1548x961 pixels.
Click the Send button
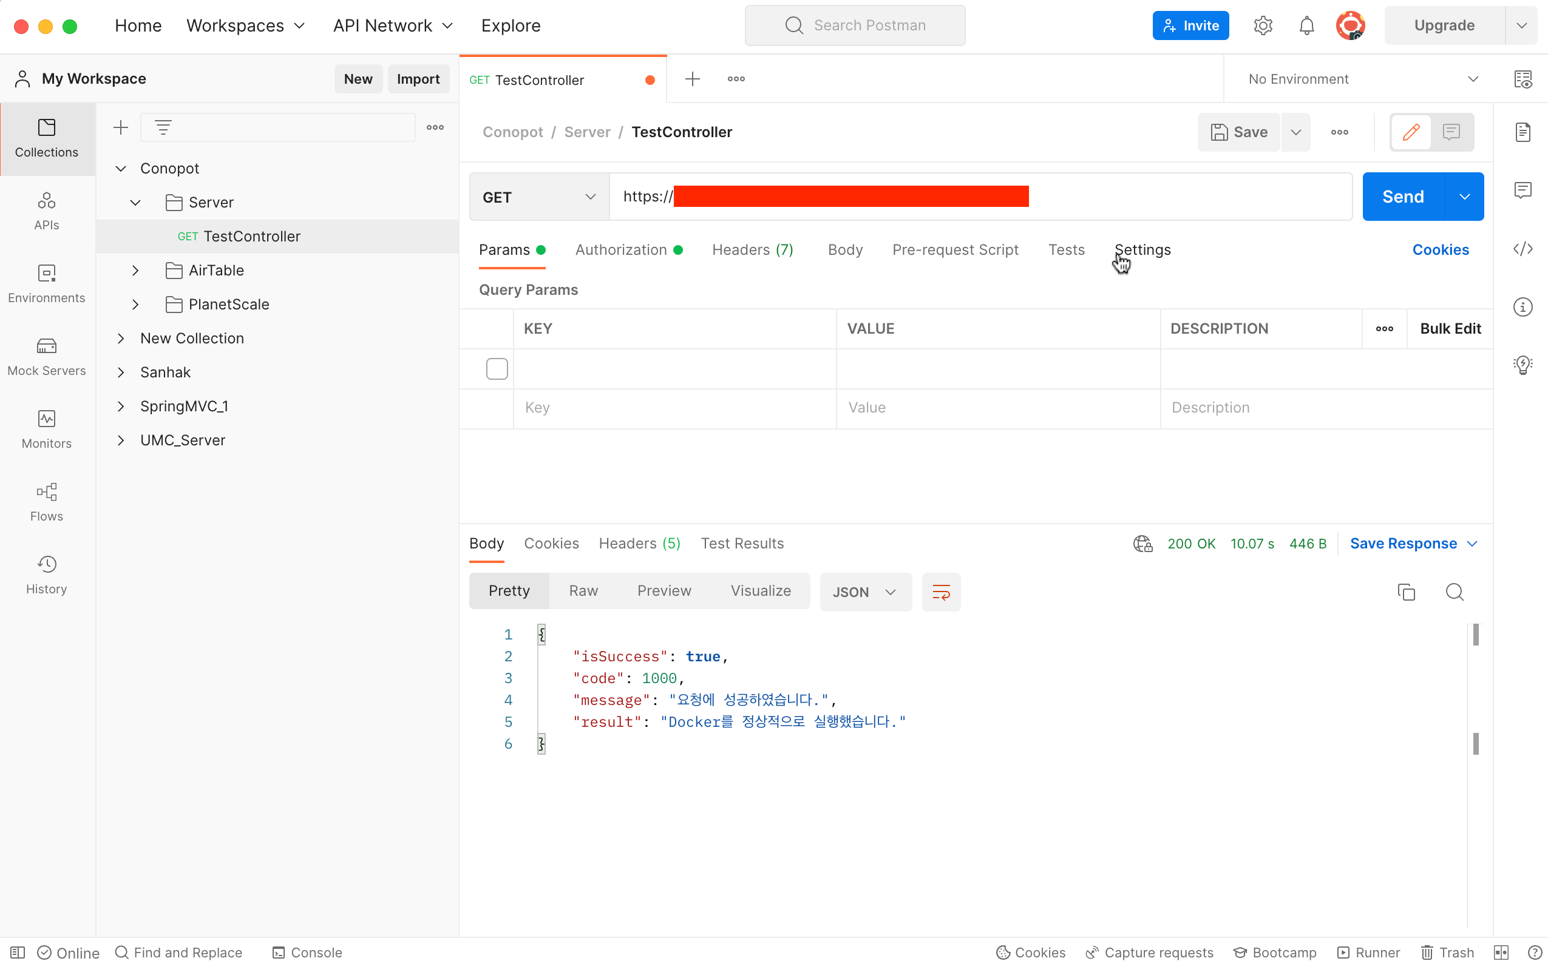pyautogui.click(x=1403, y=197)
